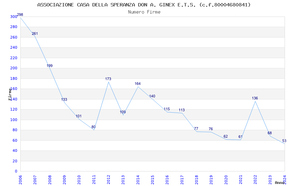
Task: Click the x-axis year label 2008
Action: coord(49,180)
